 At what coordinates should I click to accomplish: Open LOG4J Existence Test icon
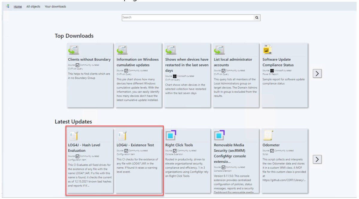122,136
